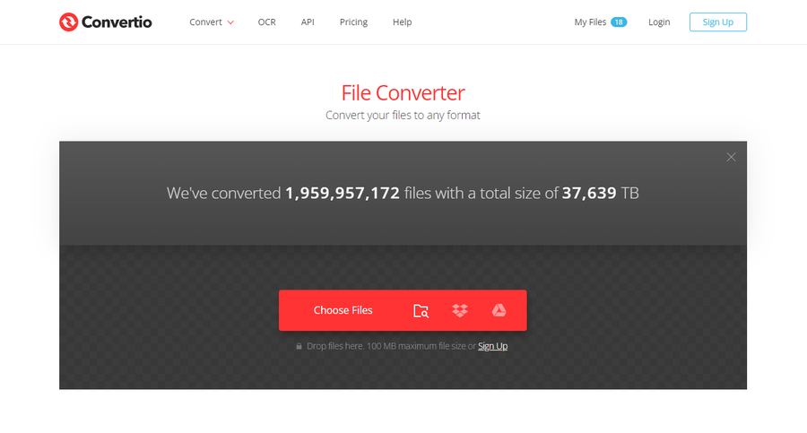Click 'Convert your files to any format' text
The width and height of the screenshot is (807, 433).
pyautogui.click(x=403, y=116)
